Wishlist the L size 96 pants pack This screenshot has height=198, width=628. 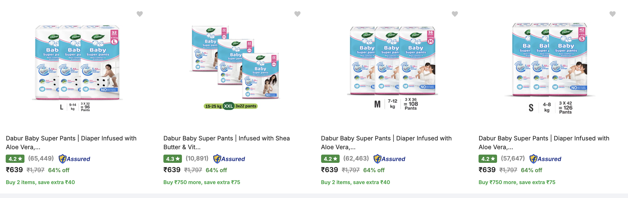pos(139,14)
